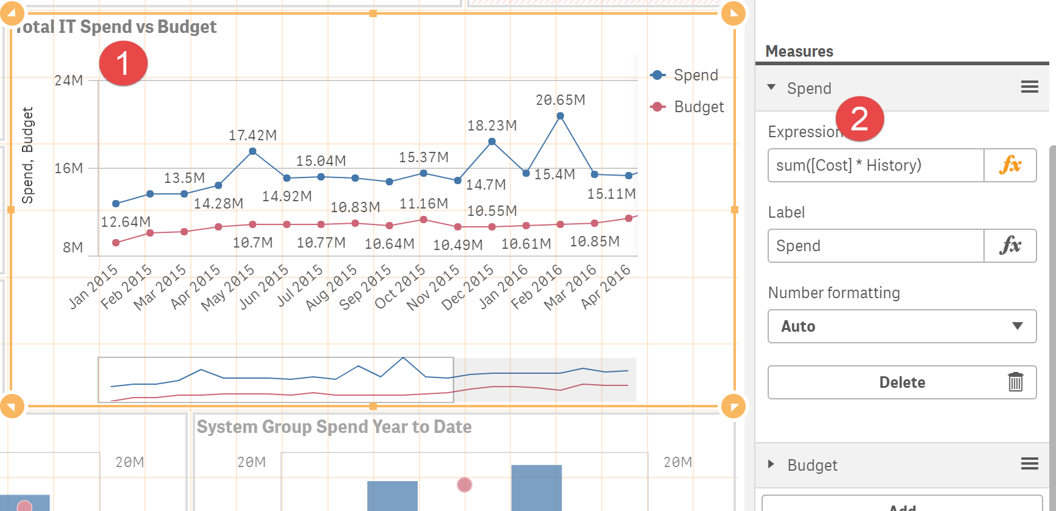This screenshot has height=511, width=1056.
Task: Edit the Spend label input field
Action: (876, 246)
